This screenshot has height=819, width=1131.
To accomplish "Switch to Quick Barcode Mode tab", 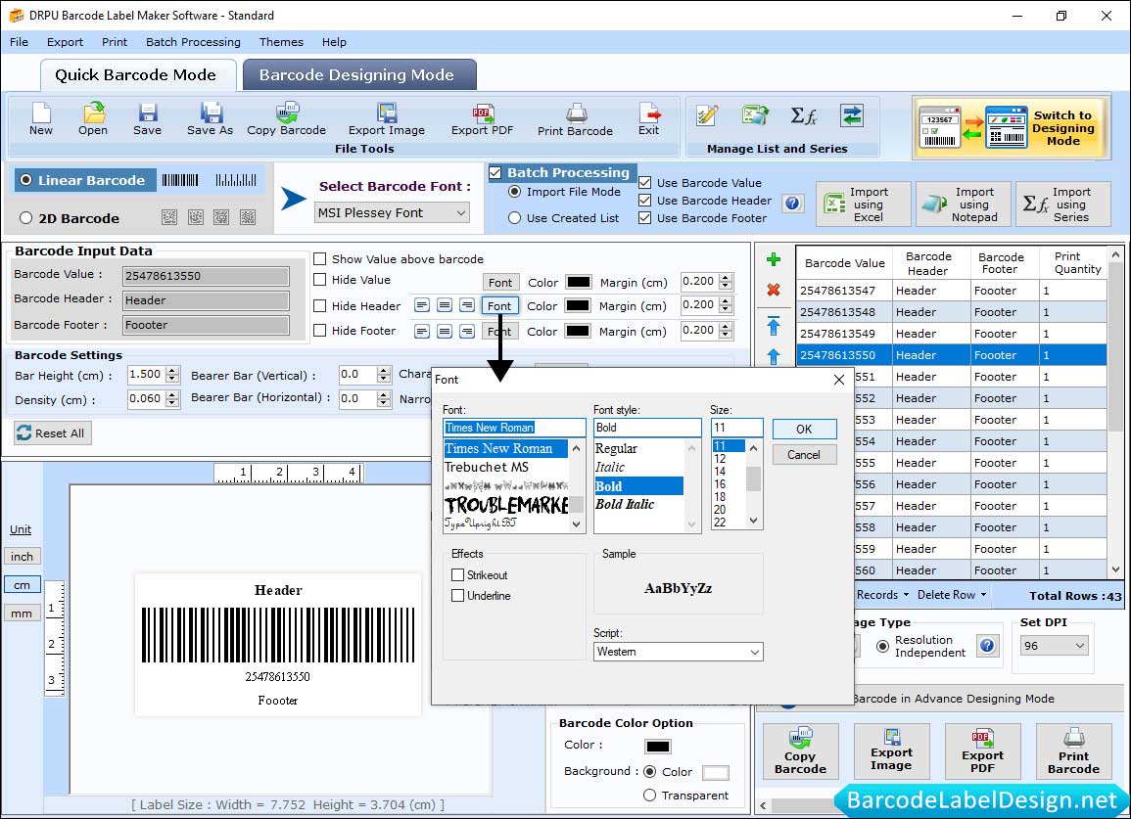I will 137,75.
